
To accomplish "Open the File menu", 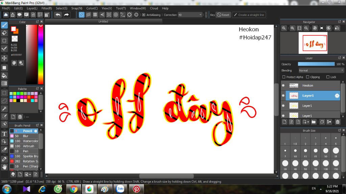I will (x=6, y=8).
